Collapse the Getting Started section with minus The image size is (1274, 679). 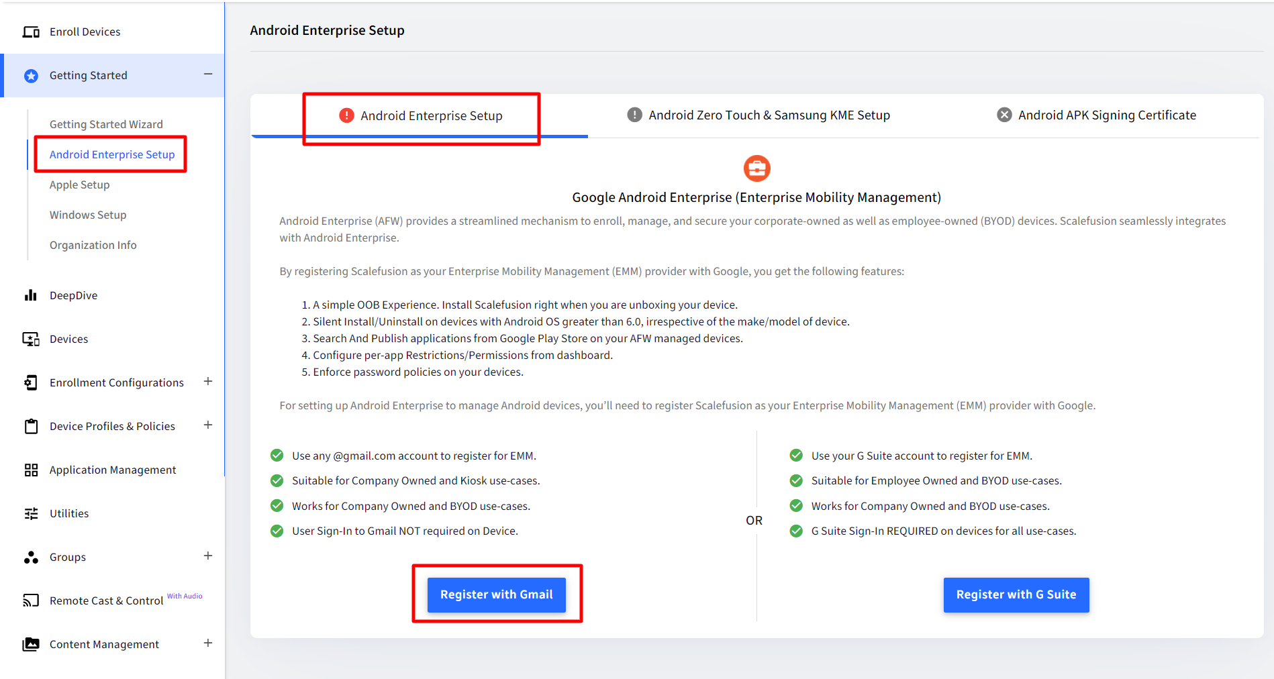tap(208, 74)
